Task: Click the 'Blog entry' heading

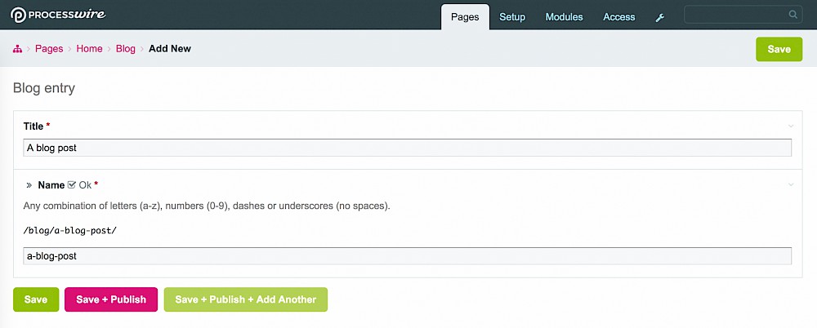Action: (x=44, y=88)
